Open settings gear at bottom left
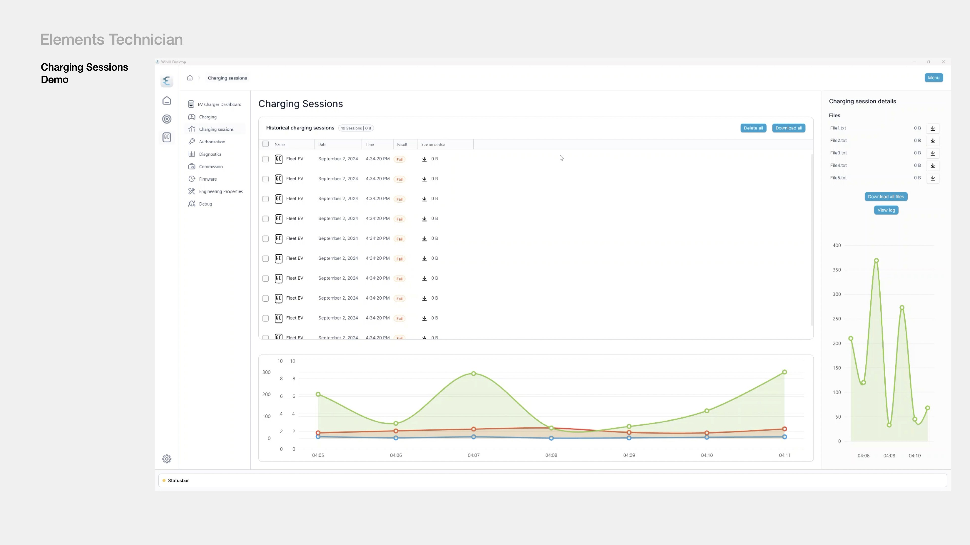 (x=167, y=459)
